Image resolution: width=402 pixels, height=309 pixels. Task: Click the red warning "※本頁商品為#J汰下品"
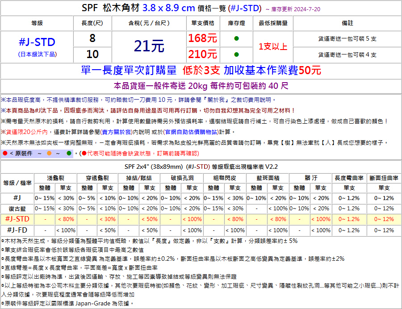(x=148, y=110)
